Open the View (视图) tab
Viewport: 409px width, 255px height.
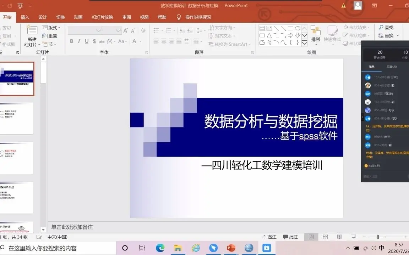tap(144, 17)
